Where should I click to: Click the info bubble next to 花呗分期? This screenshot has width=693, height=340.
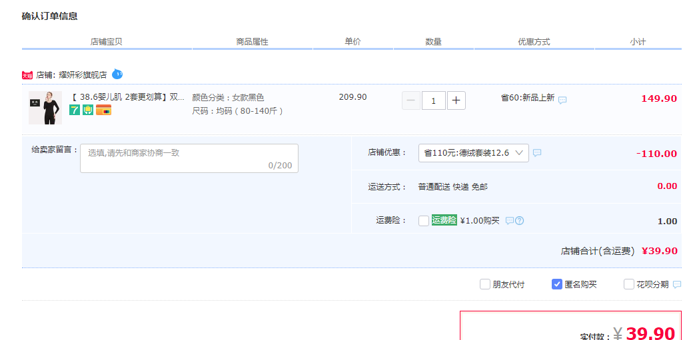677,285
